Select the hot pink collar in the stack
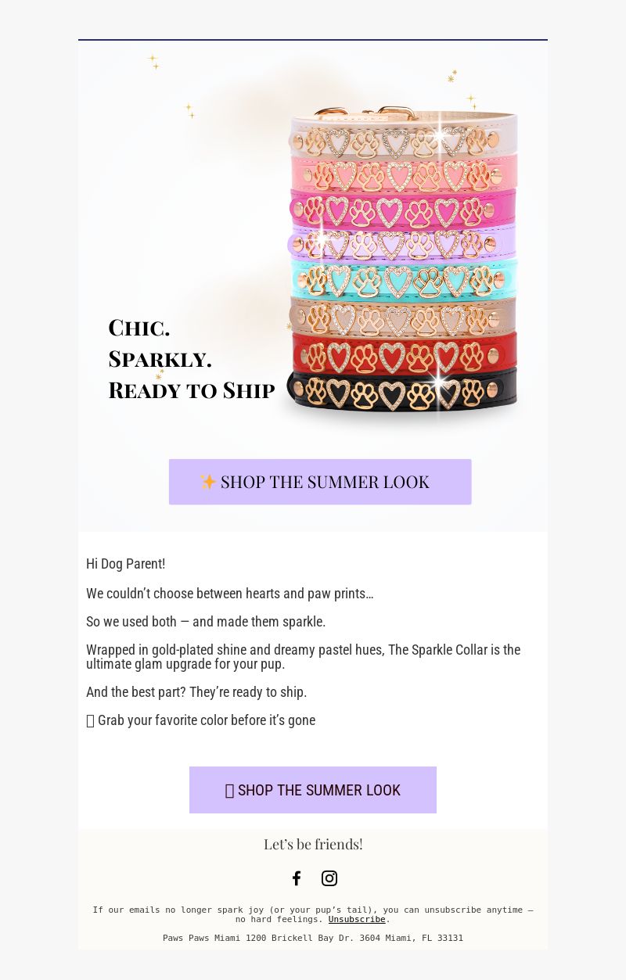Image resolution: width=626 pixels, height=980 pixels. coord(404,209)
